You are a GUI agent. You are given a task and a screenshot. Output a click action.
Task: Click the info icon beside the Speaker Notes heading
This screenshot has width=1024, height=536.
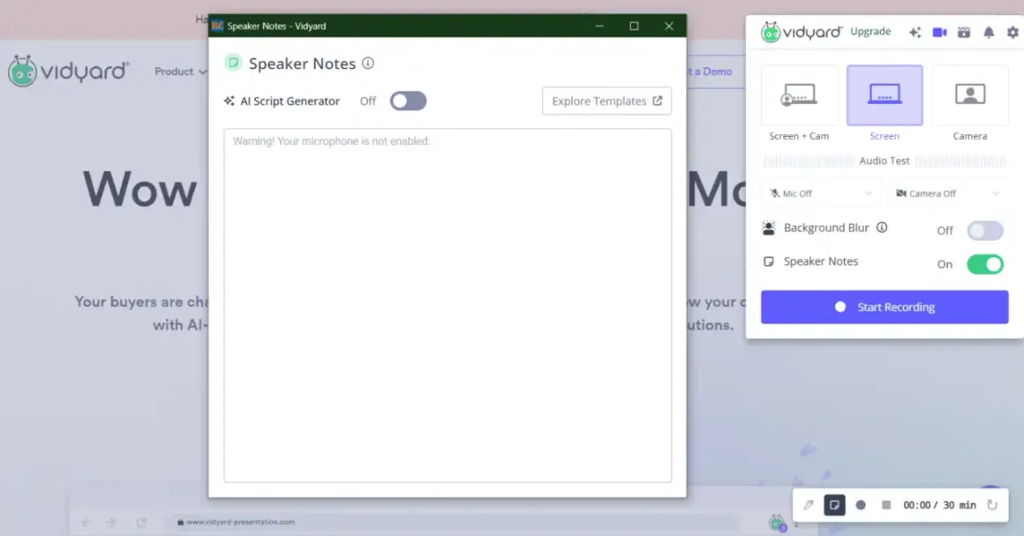(x=368, y=63)
